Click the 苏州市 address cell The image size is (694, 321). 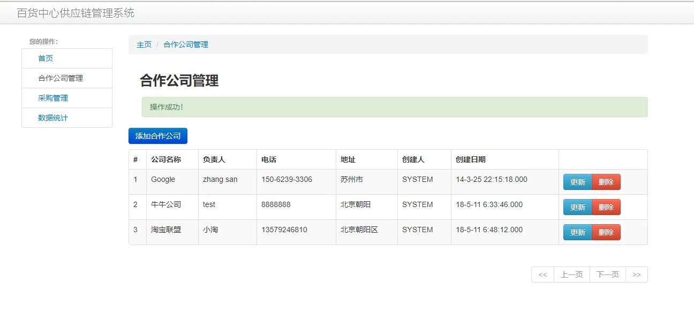[x=367, y=182]
